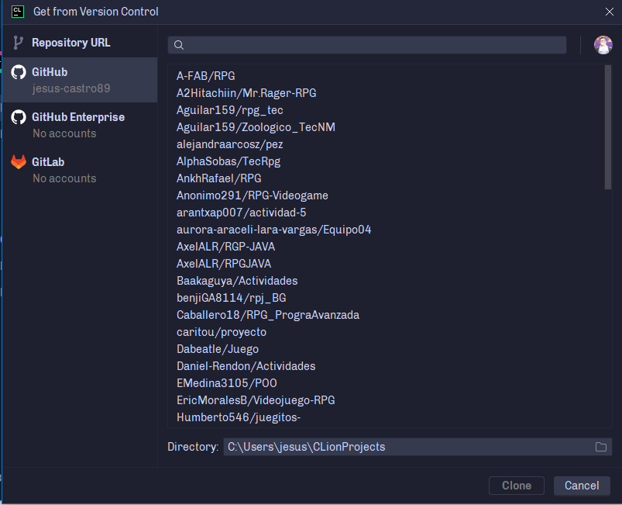Select the GitHub jesus-castro89 account entry
This screenshot has height=505, width=622.
tap(80, 80)
